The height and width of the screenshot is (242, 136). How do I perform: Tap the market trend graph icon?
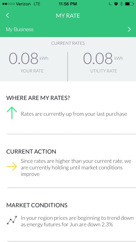coord(12,220)
